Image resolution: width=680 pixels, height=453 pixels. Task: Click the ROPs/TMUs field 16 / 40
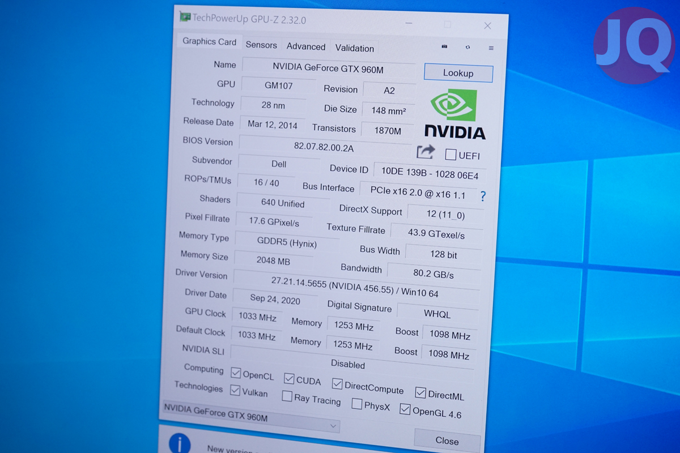(266, 183)
